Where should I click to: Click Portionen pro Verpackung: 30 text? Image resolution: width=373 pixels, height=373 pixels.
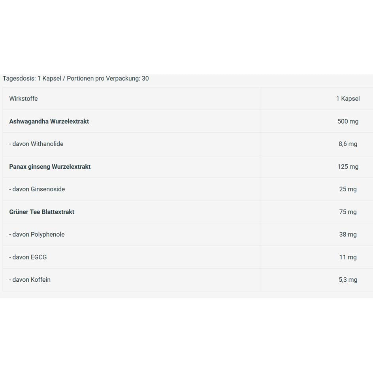coord(108,78)
